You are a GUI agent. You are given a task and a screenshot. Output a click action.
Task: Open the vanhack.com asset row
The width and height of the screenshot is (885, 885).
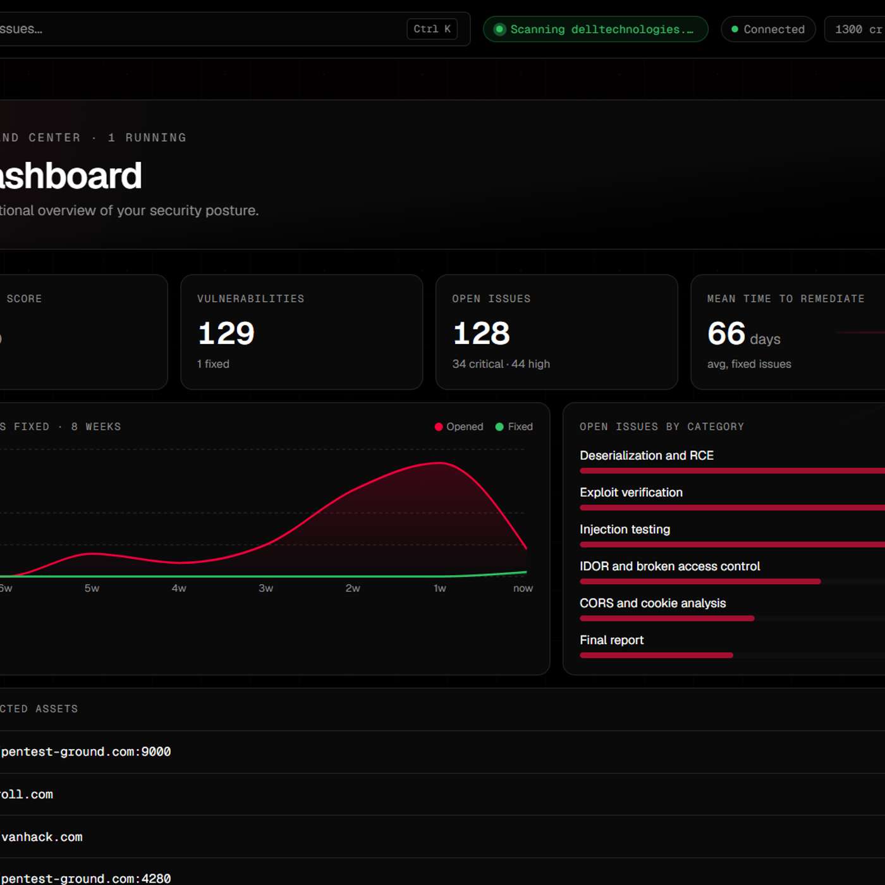(x=442, y=837)
